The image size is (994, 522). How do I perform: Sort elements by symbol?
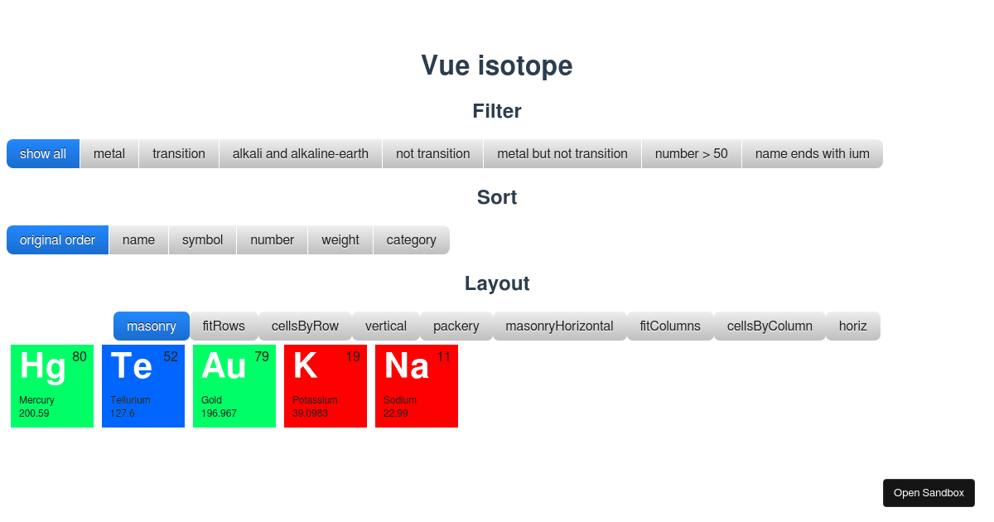(202, 239)
